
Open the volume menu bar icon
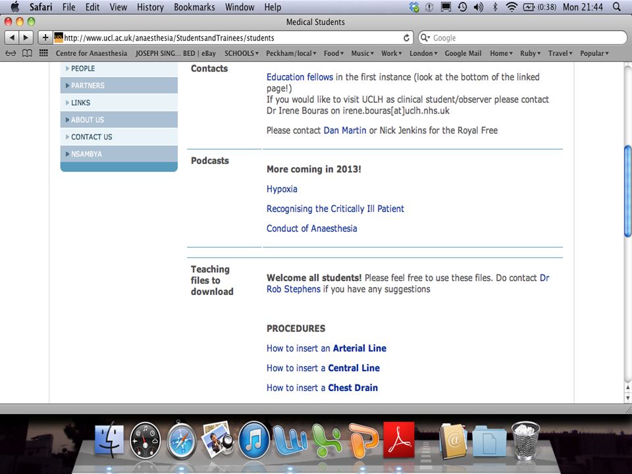(x=479, y=7)
